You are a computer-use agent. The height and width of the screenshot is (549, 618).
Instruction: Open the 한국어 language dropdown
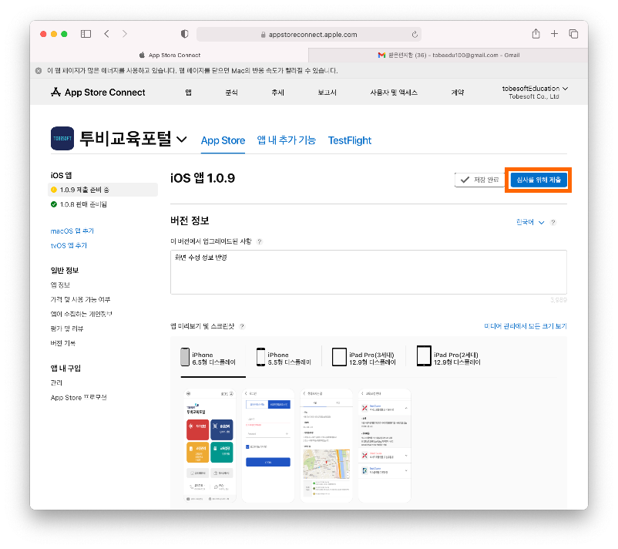(530, 222)
